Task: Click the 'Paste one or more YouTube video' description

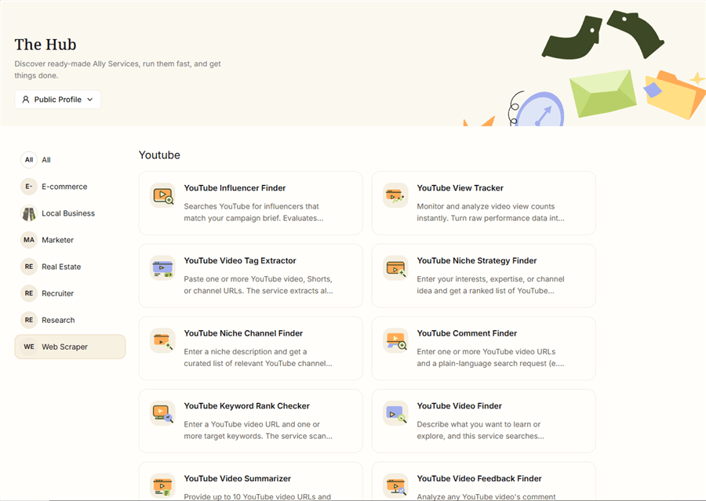Action: tap(258, 285)
